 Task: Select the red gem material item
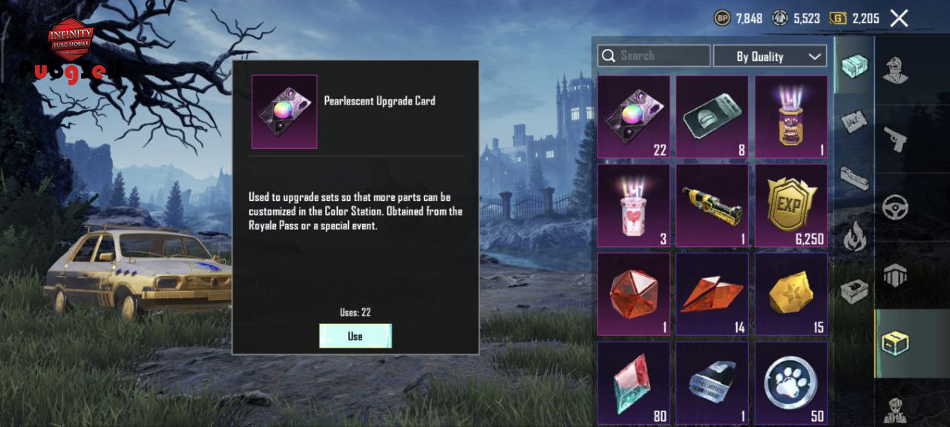[x=634, y=294]
